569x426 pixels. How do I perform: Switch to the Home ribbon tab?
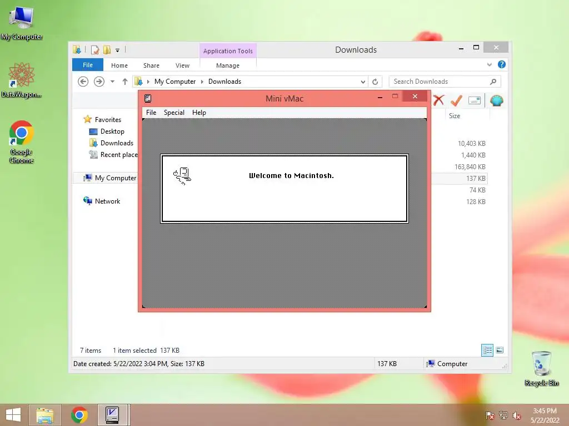119,65
